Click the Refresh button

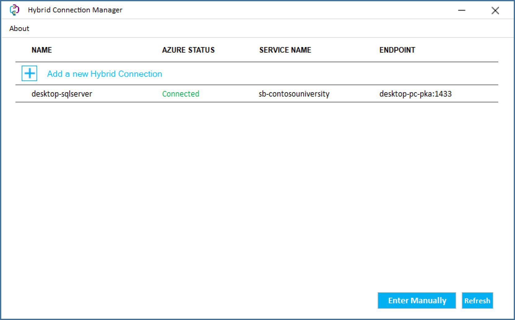477,300
